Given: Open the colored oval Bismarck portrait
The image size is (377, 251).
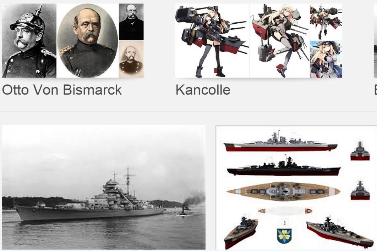Looking at the screenshot, I should tap(88, 40).
